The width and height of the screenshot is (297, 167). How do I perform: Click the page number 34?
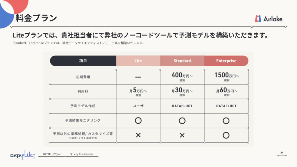pos(282,153)
